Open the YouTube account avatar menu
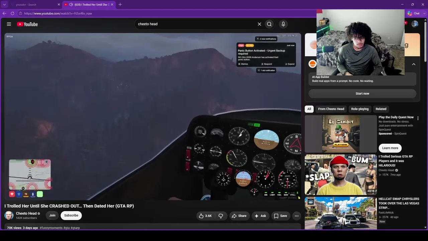The width and height of the screenshot is (428, 241). (x=415, y=24)
